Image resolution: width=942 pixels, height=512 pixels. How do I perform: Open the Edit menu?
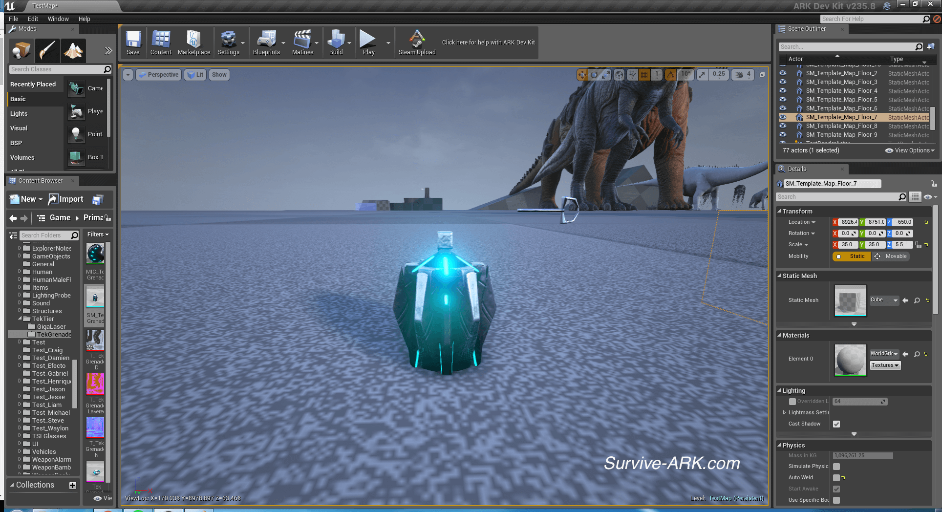tap(33, 19)
